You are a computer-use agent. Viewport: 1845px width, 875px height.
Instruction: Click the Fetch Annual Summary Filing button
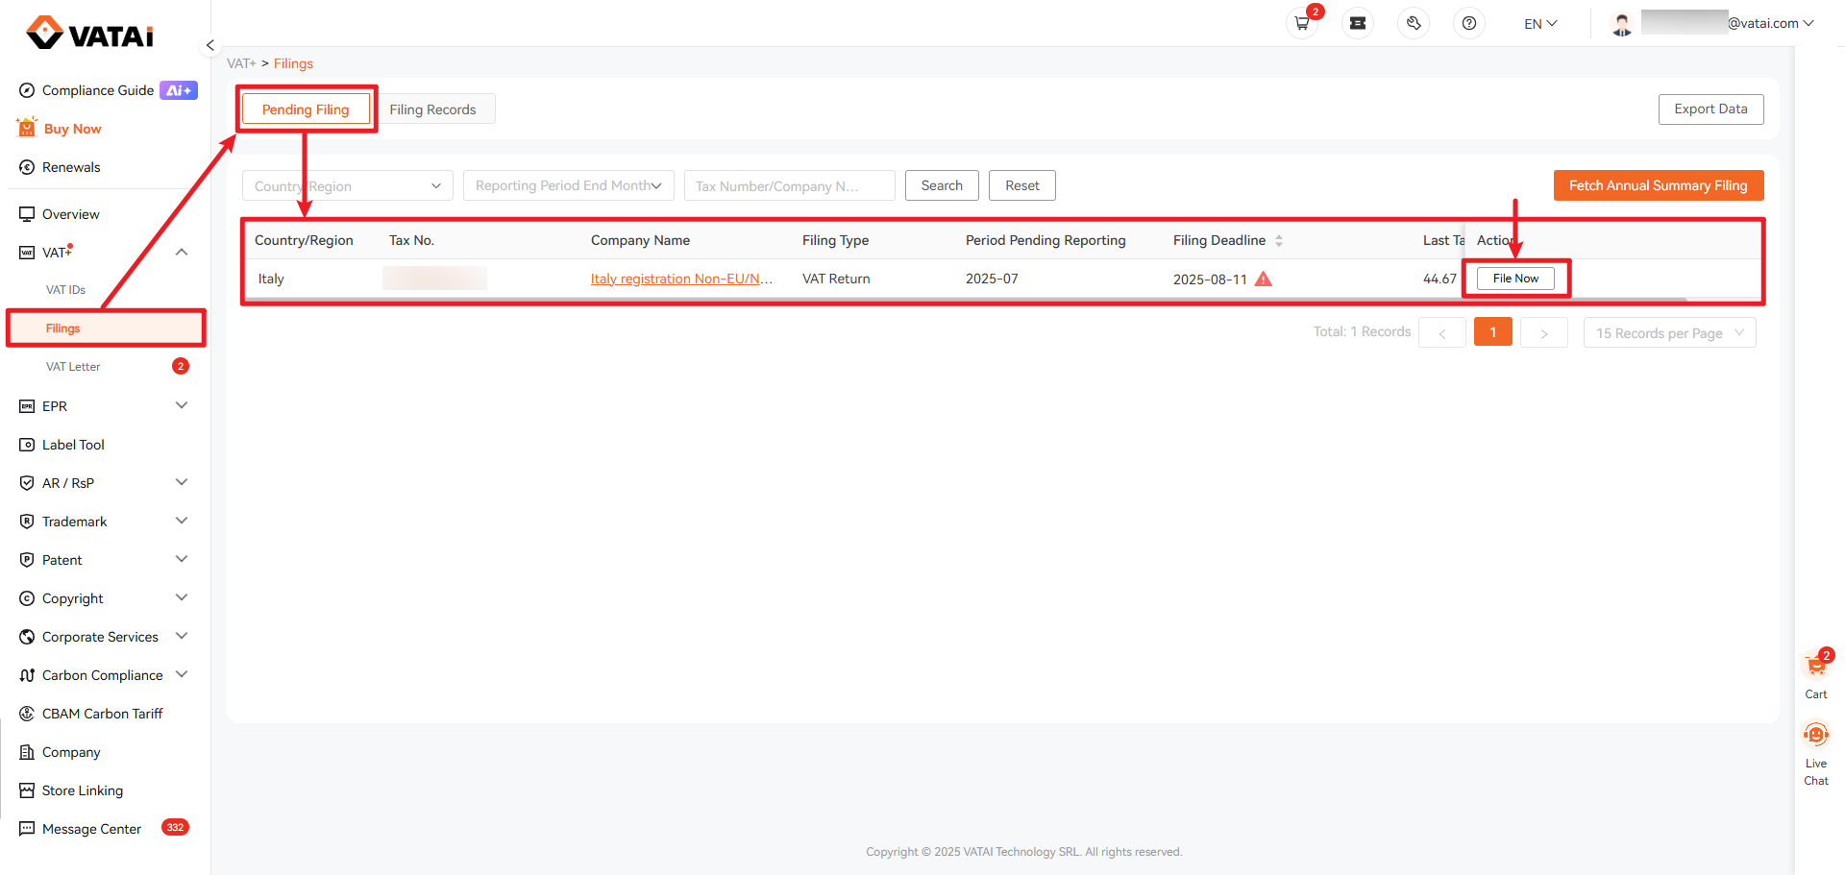1658,185
